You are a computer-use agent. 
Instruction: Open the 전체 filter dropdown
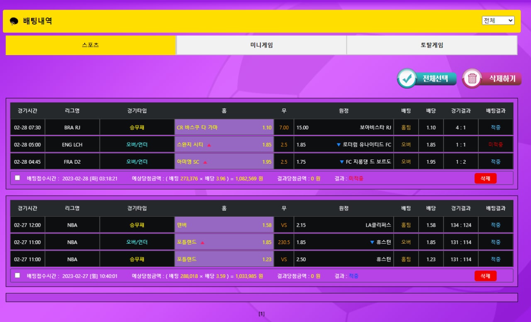pos(498,20)
